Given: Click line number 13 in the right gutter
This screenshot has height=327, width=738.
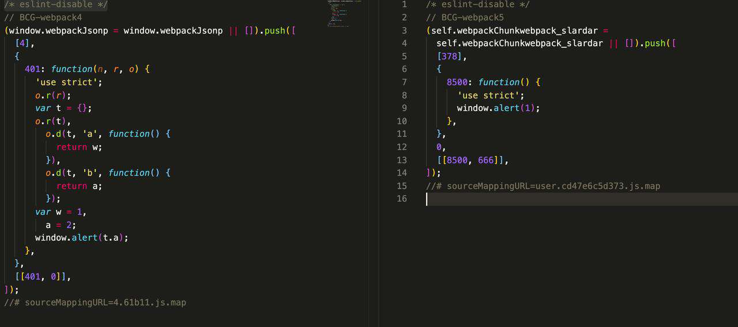Looking at the screenshot, I should coord(402,160).
